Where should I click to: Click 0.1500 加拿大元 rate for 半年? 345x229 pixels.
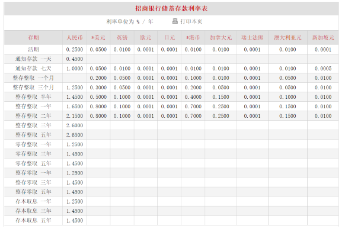tap(221, 97)
